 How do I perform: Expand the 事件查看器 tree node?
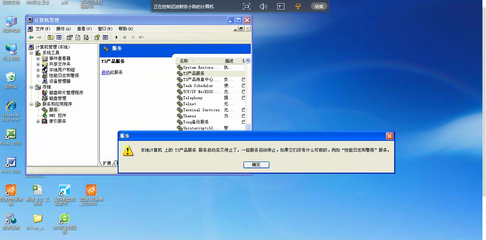click(x=38, y=58)
